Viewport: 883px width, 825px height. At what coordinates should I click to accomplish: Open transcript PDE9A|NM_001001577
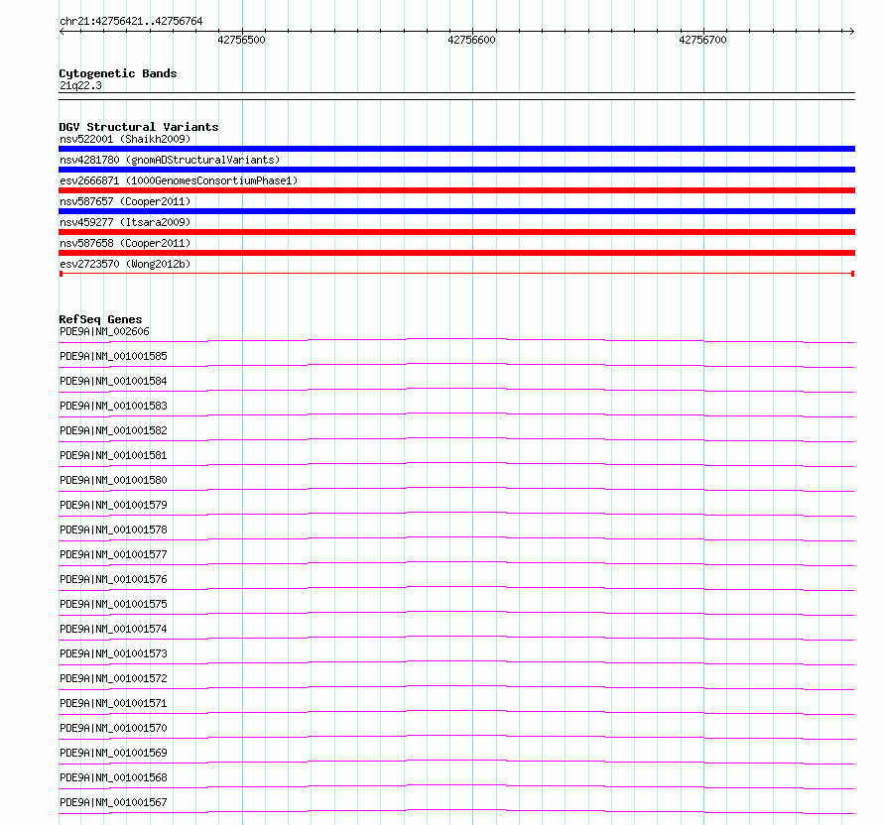[113, 554]
